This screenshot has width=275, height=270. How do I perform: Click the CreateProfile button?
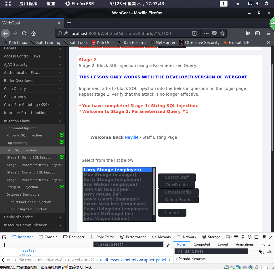coord(178,192)
